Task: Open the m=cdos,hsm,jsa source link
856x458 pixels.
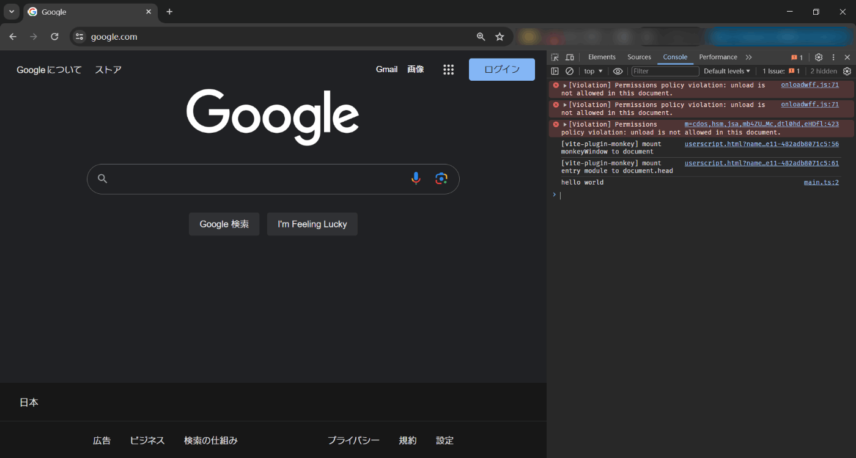Action: click(x=762, y=124)
